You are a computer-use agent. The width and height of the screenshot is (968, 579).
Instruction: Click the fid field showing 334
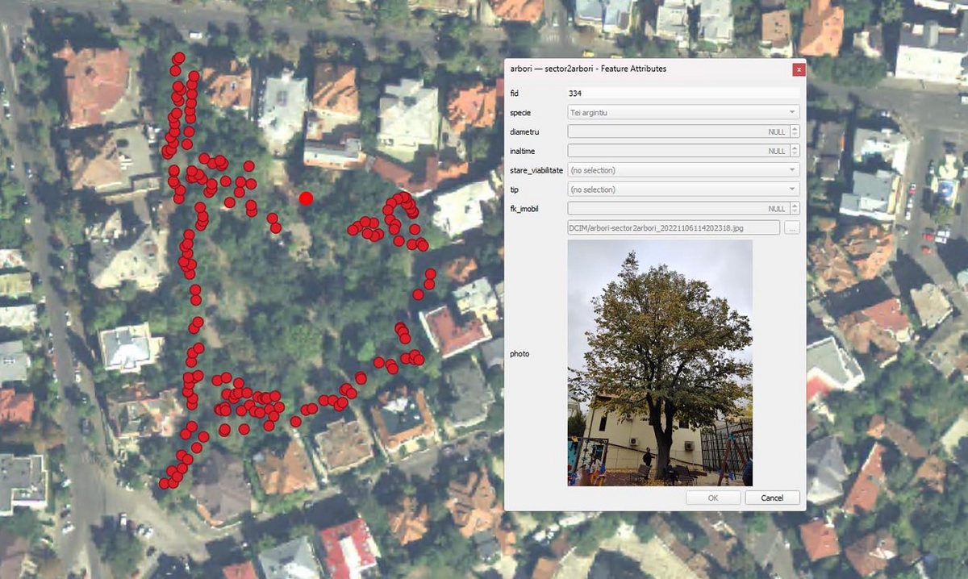[683, 93]
